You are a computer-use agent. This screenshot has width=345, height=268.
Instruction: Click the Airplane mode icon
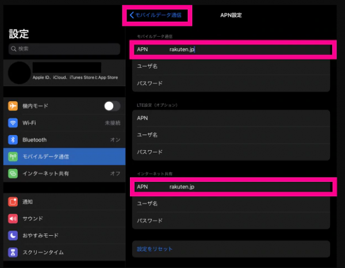13,106
